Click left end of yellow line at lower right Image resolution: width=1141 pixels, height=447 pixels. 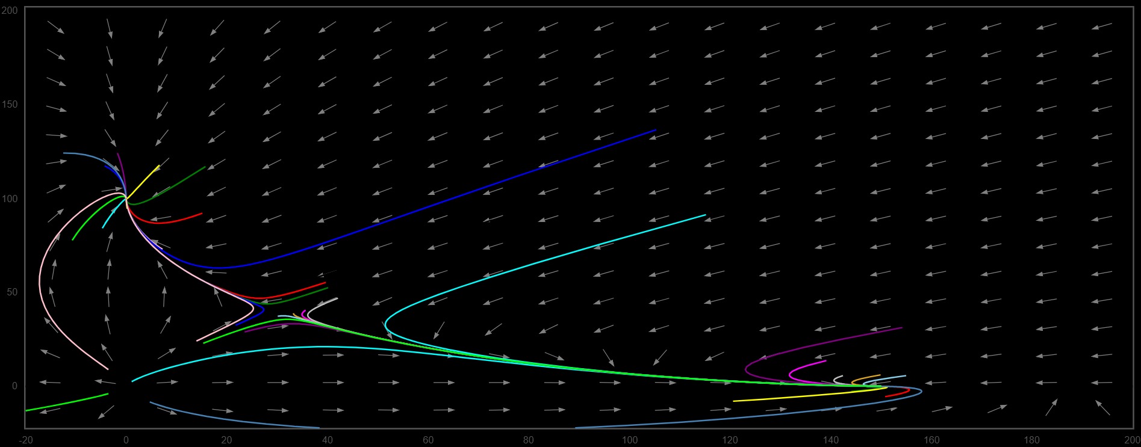(734, 401)
